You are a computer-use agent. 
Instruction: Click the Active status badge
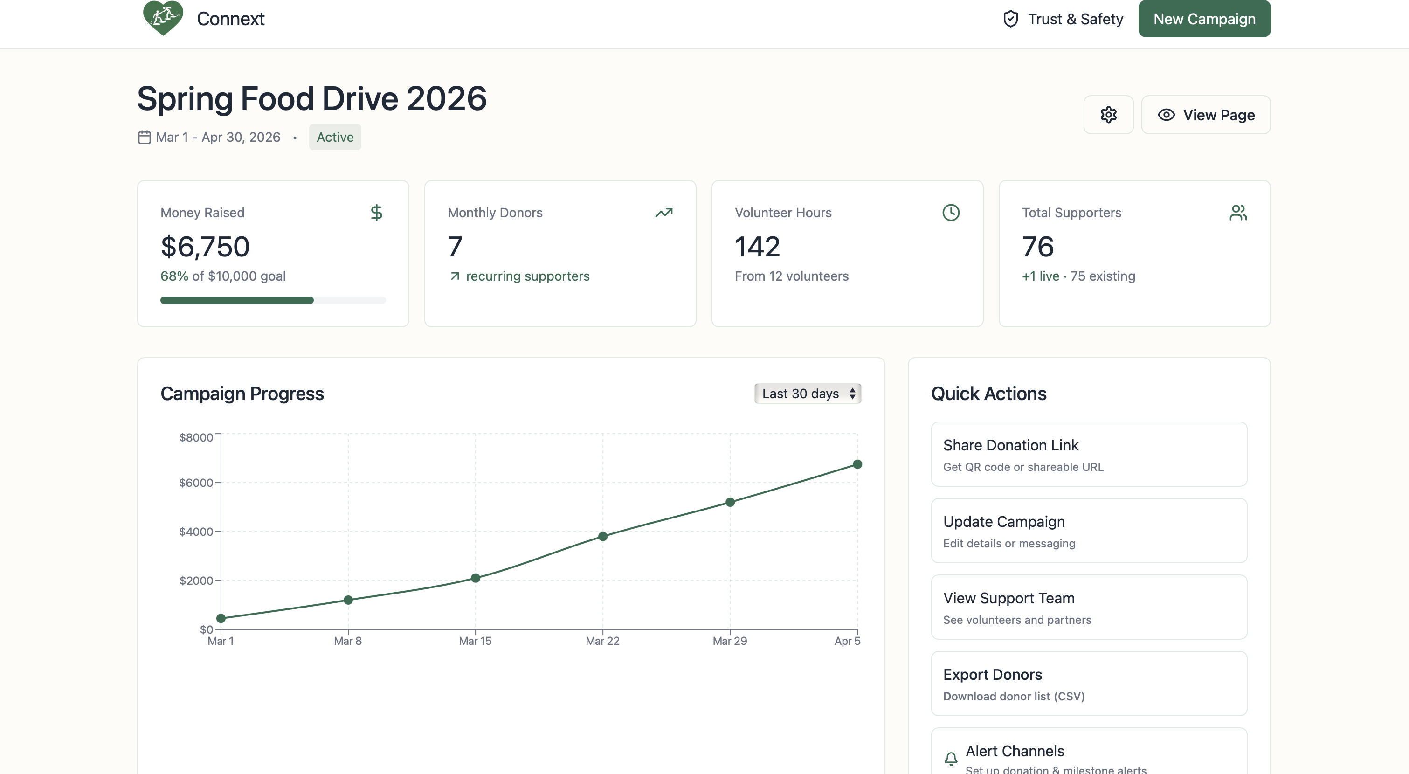[x=335, y=137]
